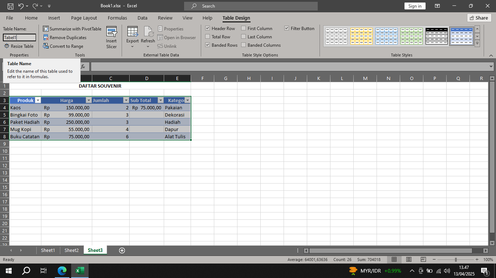Click Summarize with PivotTable icon
This screenshot has height=278, width=496.
[46, 29]
